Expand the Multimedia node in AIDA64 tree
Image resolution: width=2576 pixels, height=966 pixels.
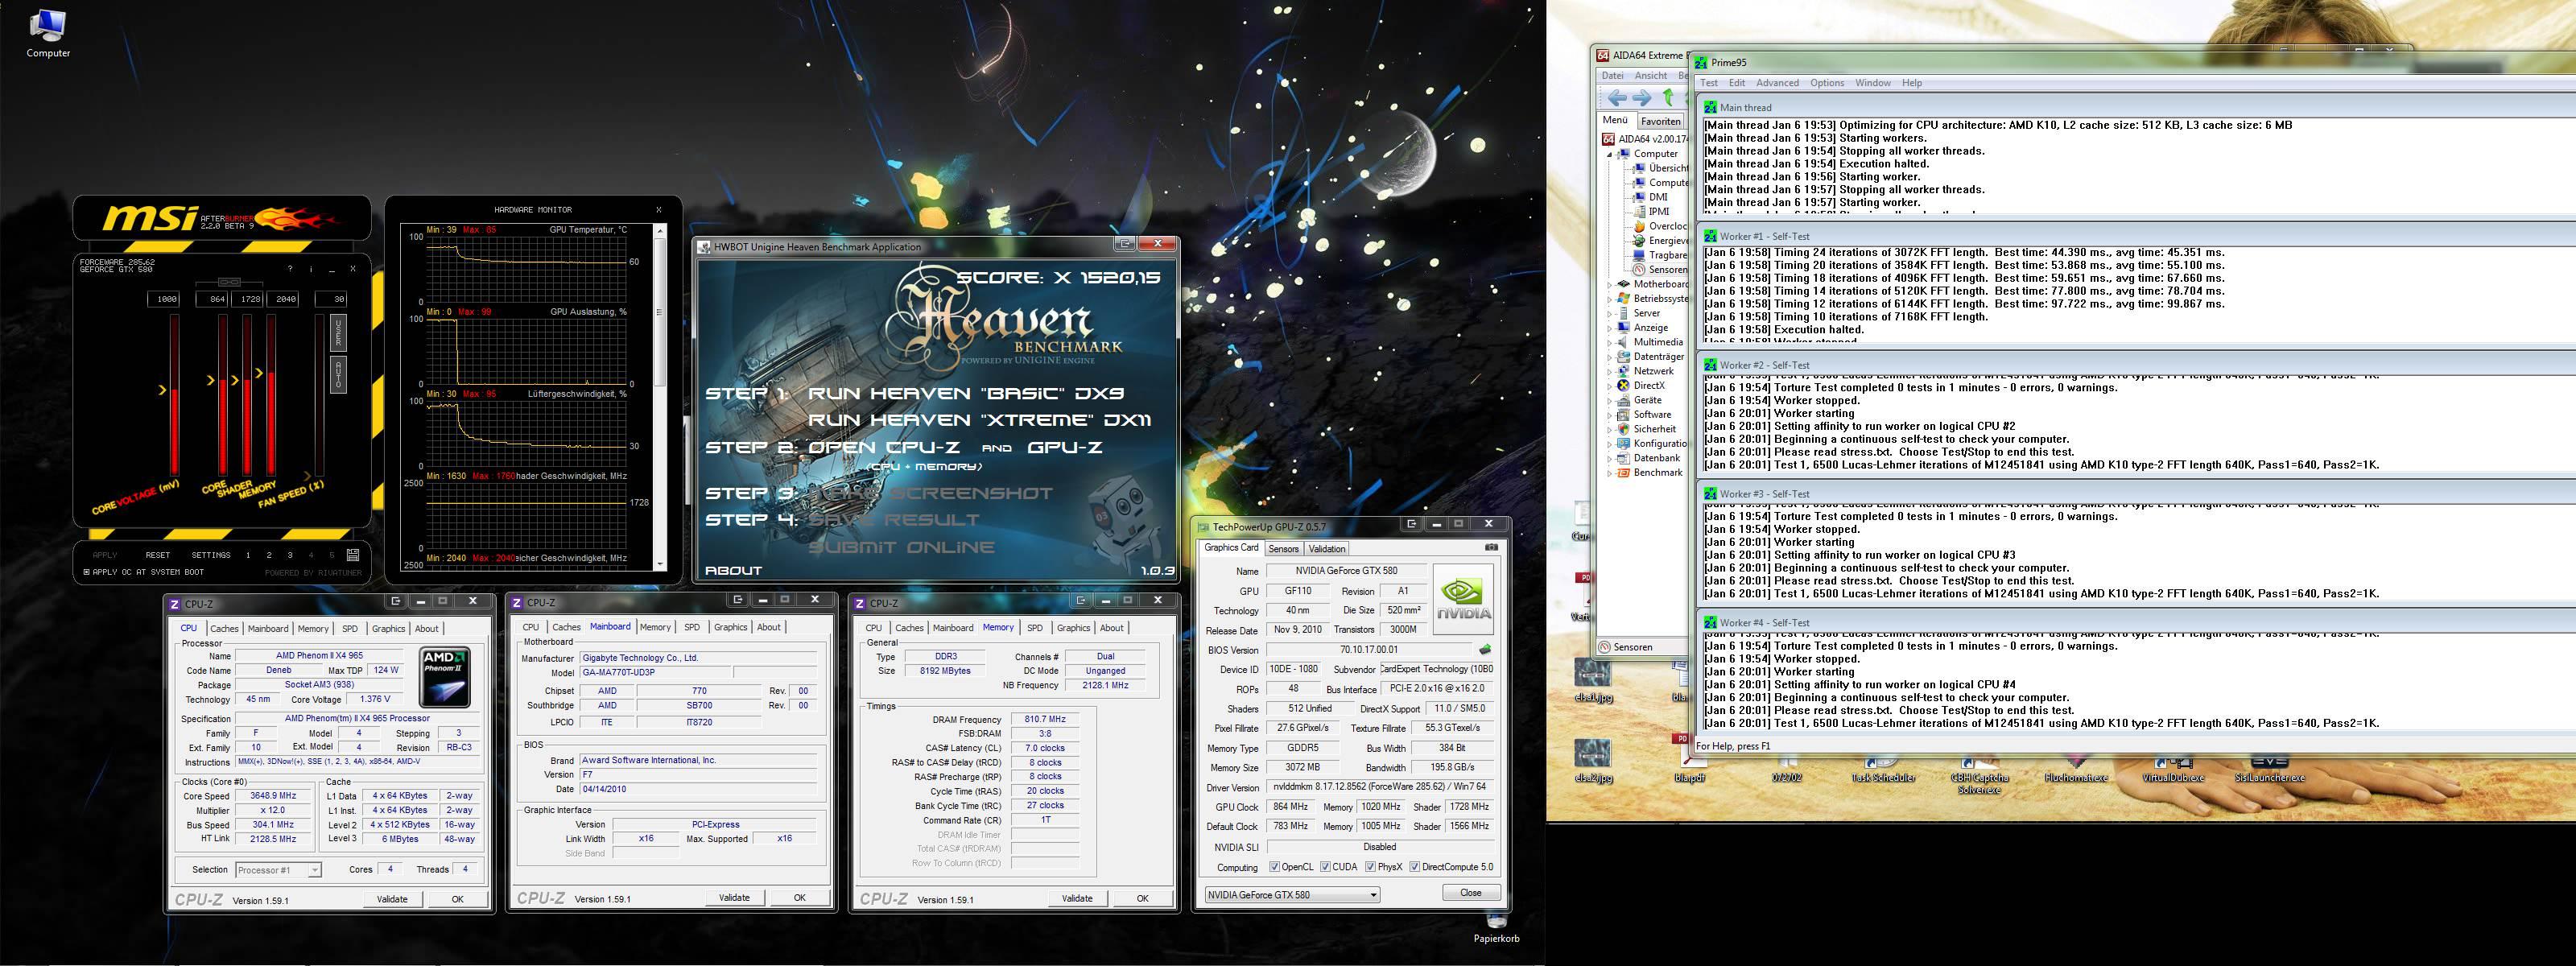coord(1609,342)
